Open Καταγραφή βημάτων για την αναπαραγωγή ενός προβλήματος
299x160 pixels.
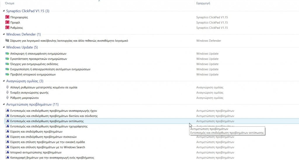click(x=52, y=158)
